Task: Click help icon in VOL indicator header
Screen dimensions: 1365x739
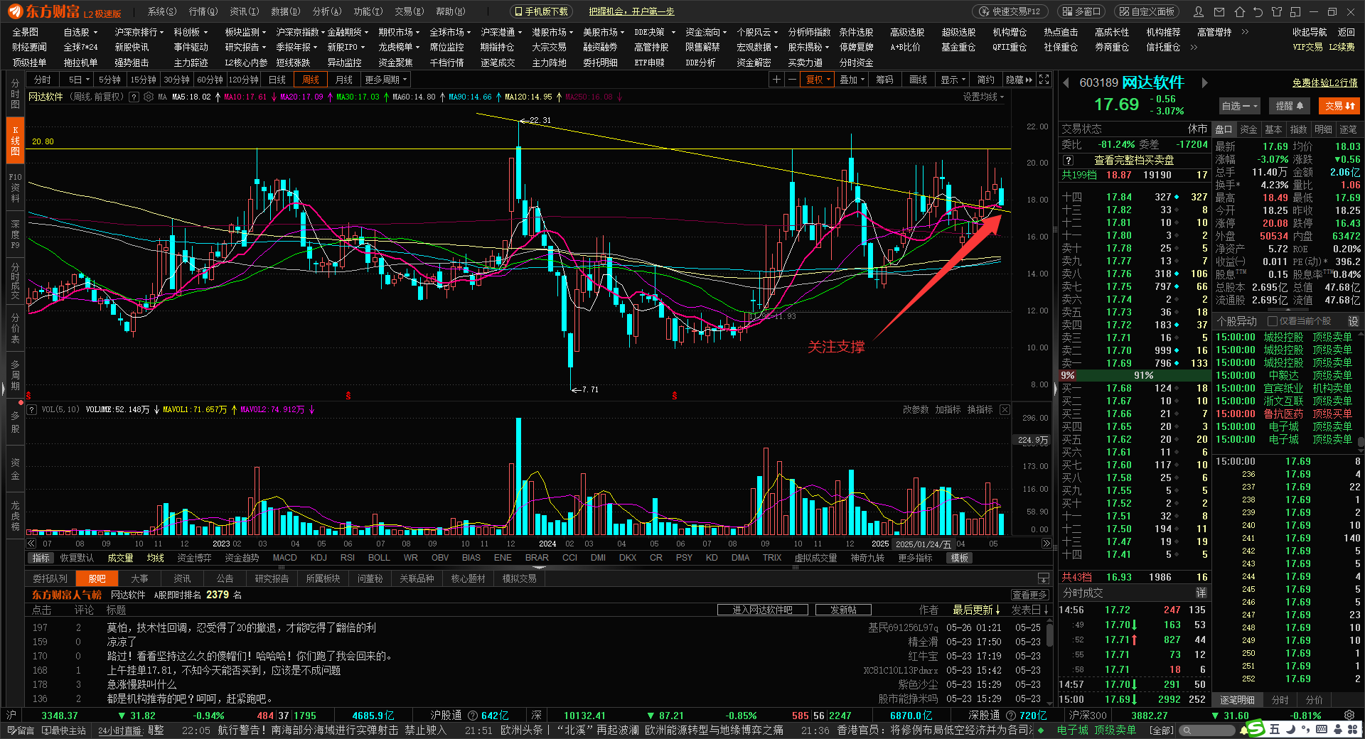Action: tap(32, 409)
